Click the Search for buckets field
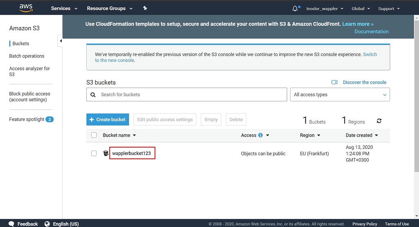Screen dimensions: 419x227 tap(187, 94)
